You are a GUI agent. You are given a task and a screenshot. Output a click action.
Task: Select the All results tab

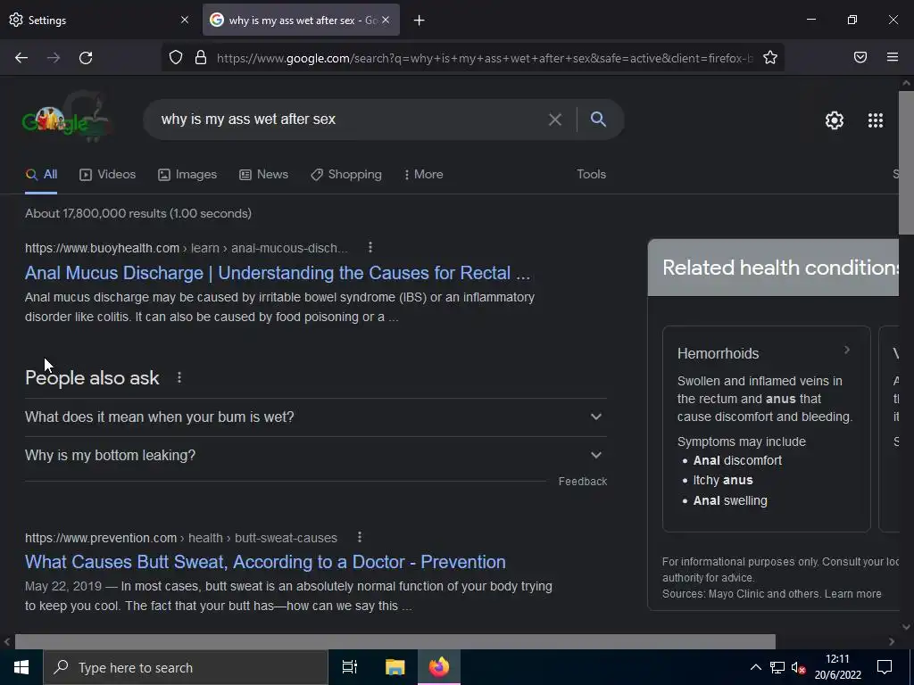(41, 174)
